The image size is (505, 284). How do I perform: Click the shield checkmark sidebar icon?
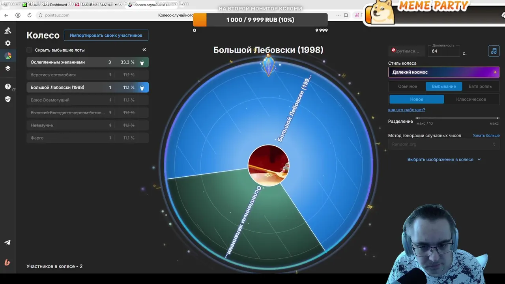(8, 99)
